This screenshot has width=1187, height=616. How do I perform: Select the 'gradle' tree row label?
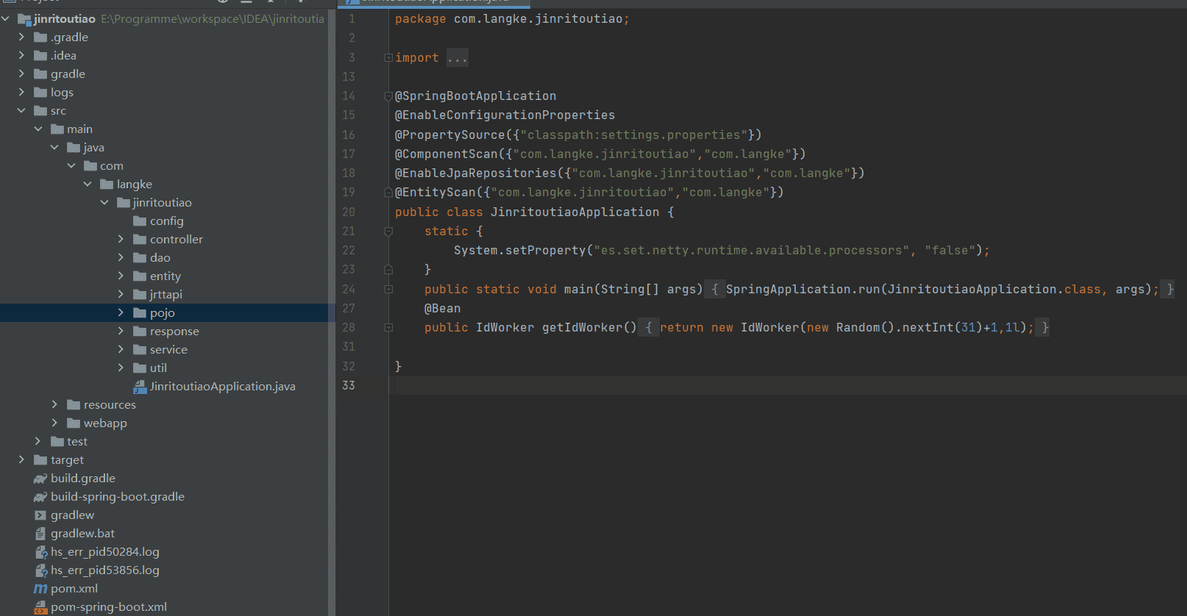(x=68, y=74)
